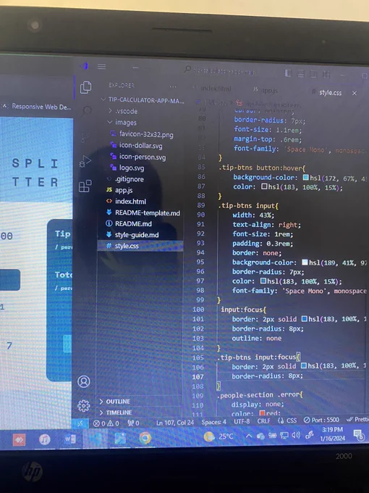Change end of line sequence CRLF
The image size is (369, 493).
click(x=263, y=421)
